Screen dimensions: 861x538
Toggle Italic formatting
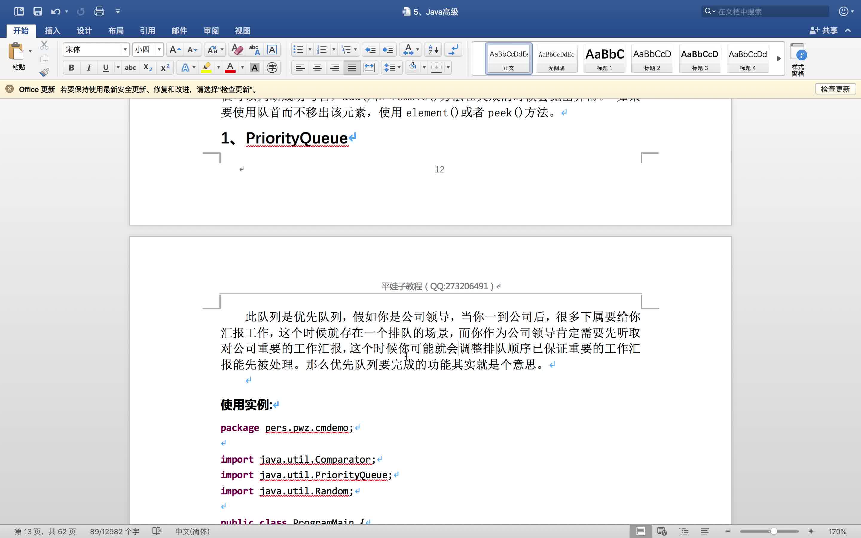(88, 68)
